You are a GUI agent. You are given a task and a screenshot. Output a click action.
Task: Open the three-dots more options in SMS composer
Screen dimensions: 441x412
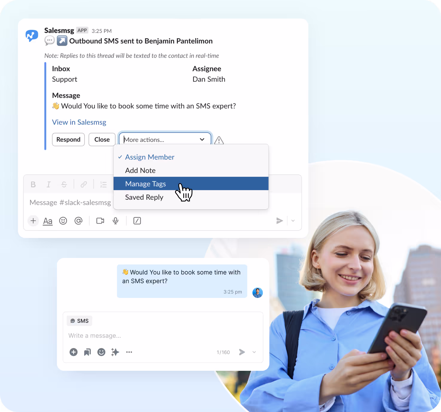(129, 352)
